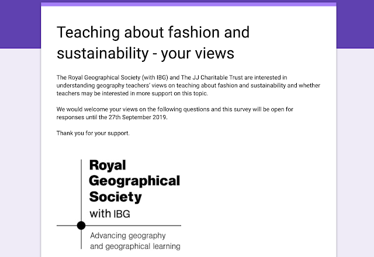Click 'Thank you for your support.' line
This screenshot has width=374, height=257.
(x=93, y=133)
